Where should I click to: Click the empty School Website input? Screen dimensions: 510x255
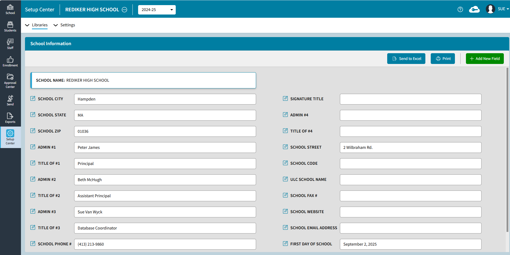[411, 212]
